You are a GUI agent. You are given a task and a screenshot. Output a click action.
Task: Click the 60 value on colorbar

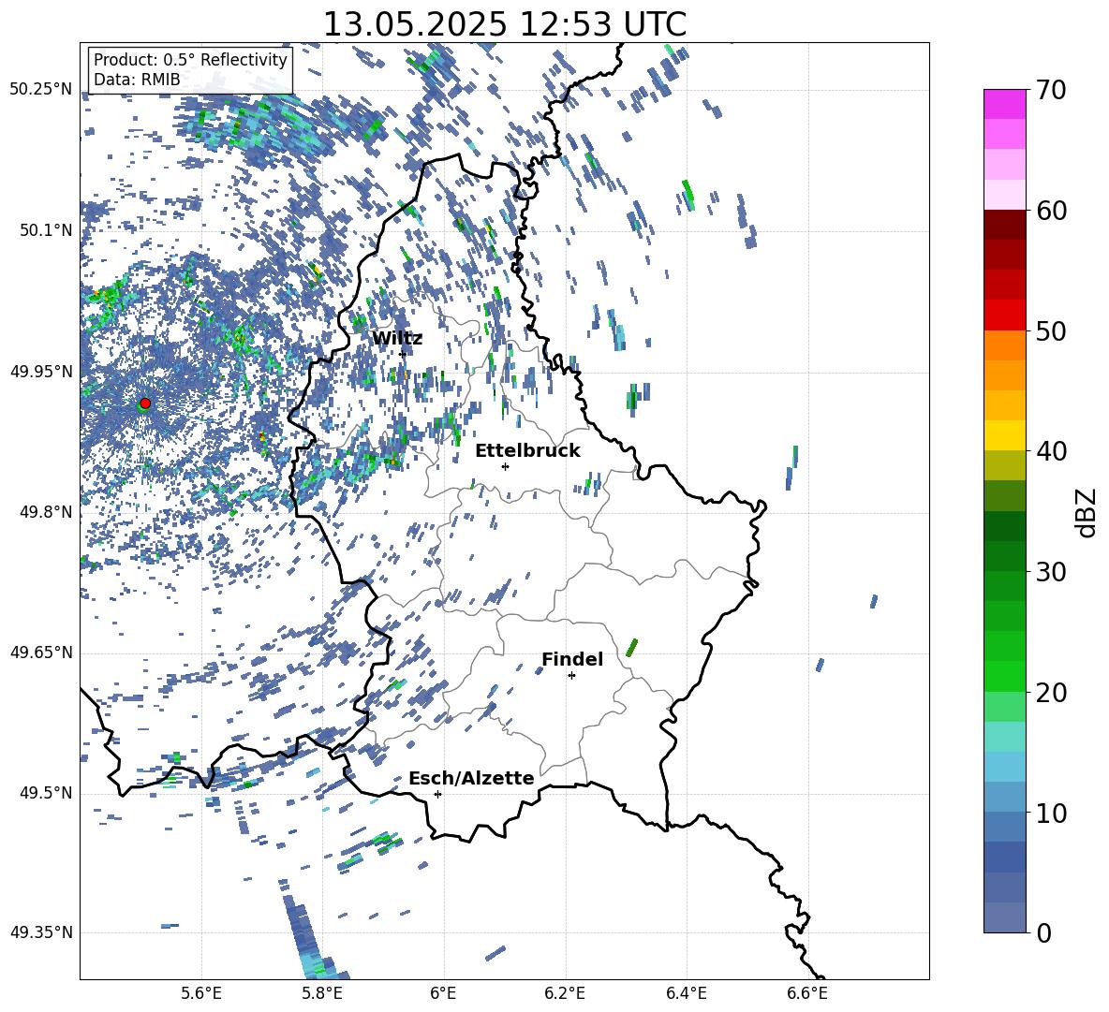click(x=1051, y=211)
